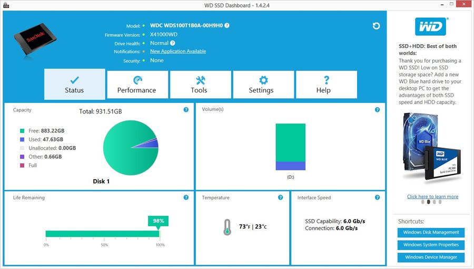Click the SSD Capability 6.0 Gb/s text
This screenshot has width=474, height=269.
tap(335, 221)
